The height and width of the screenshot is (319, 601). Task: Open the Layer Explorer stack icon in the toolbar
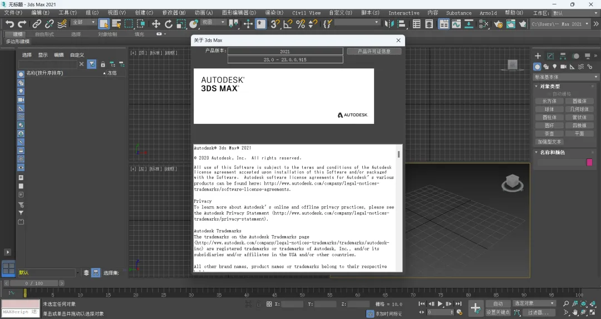coord(429,24)
